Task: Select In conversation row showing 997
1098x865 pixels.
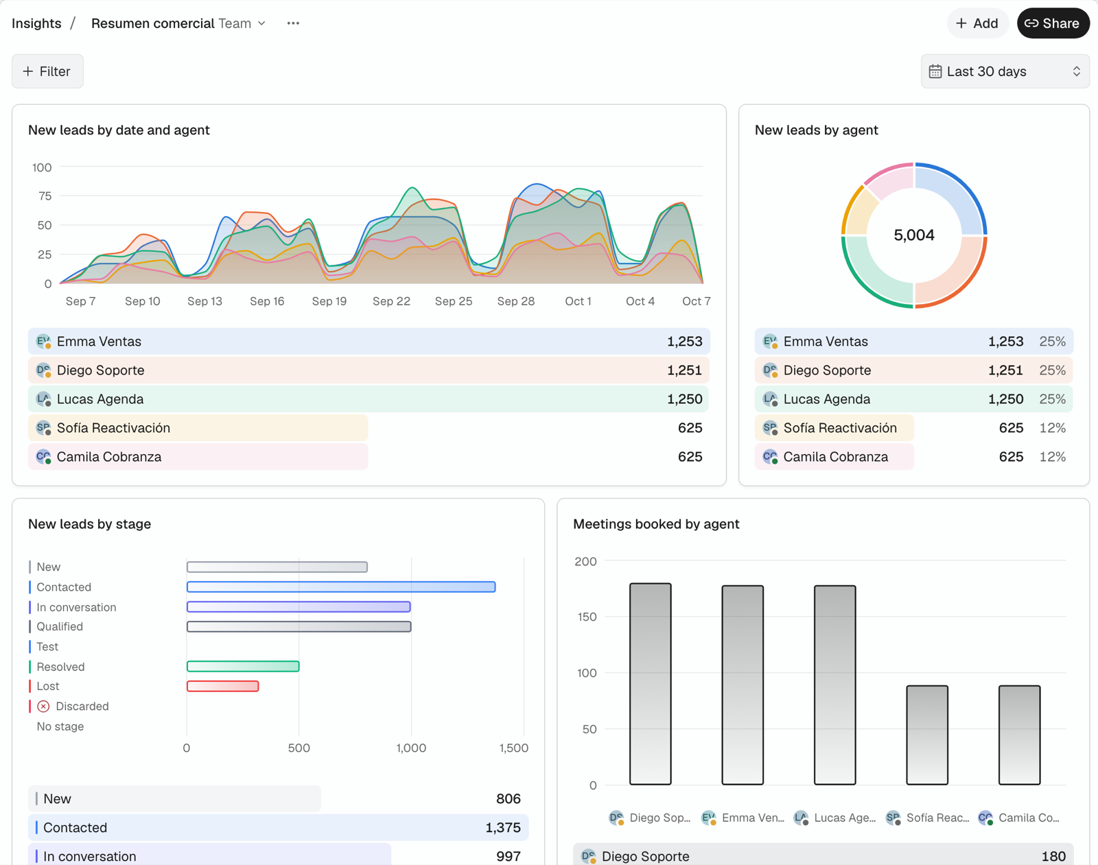Action: click(278, 855)
